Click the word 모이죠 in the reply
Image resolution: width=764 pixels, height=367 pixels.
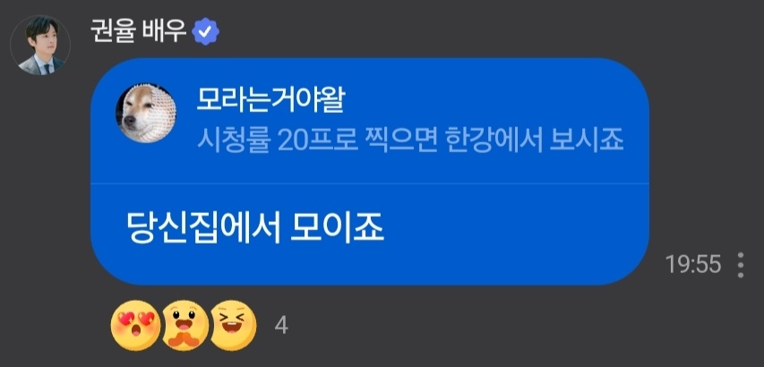[337, 229]
